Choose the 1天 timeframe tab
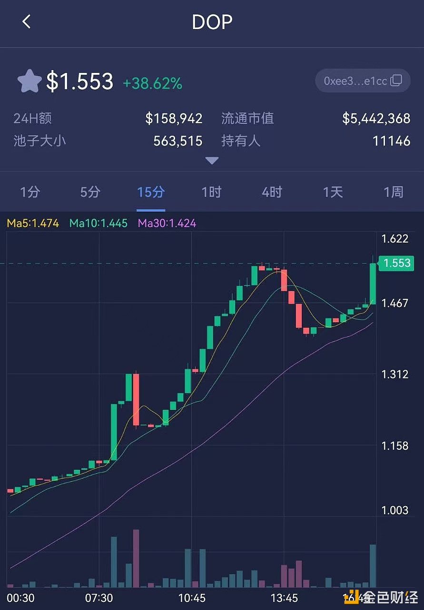 tap(333, 192)
